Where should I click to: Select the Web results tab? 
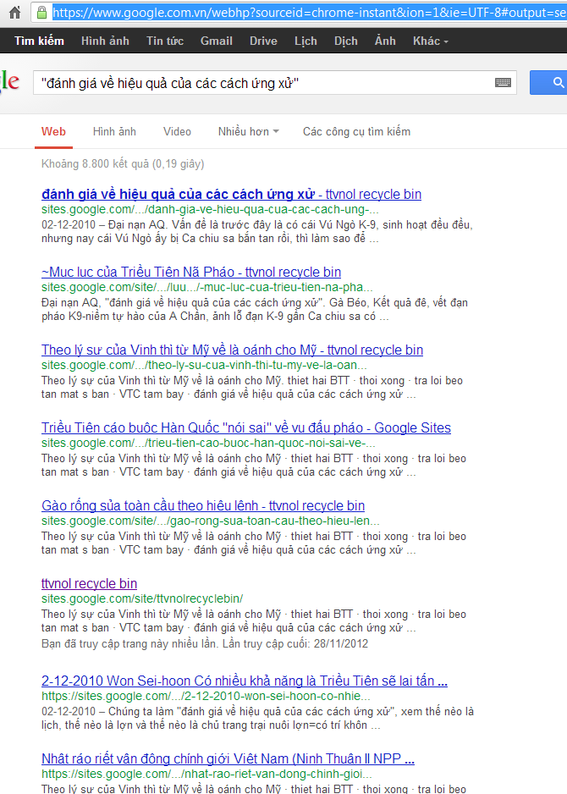click(x=53, y=132)
